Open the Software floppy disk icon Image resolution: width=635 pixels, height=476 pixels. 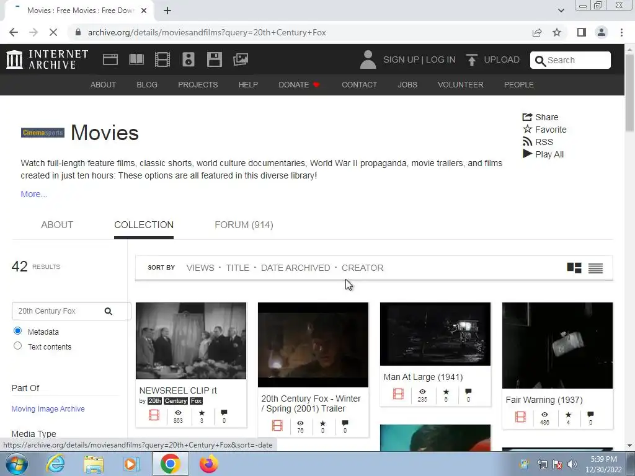[214, 59]
